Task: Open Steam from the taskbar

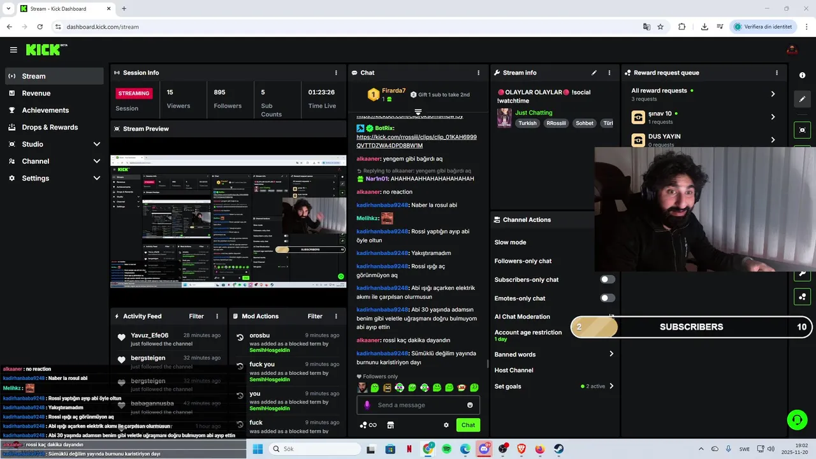Action: click(558, 449)
